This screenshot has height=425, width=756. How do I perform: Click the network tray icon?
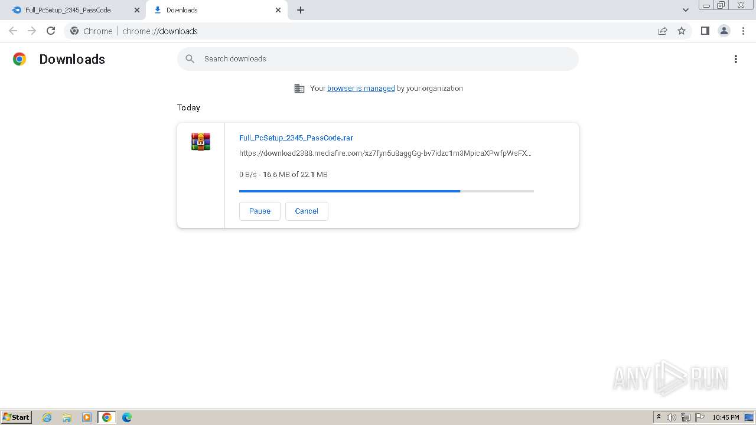point(686,417)
